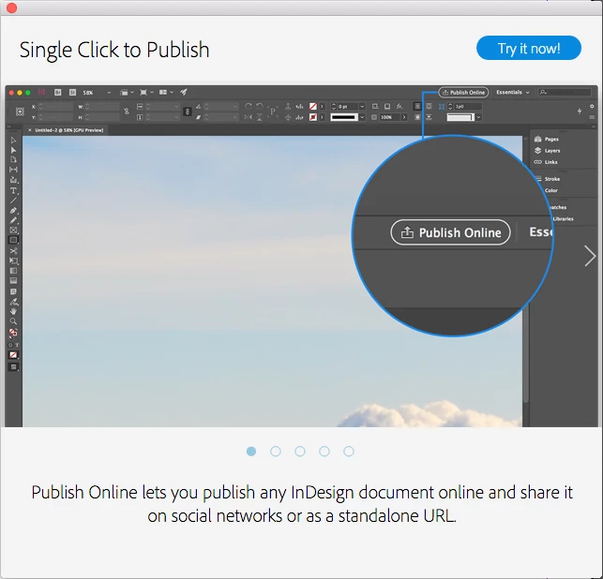This screenshot has width=603, height=579.
Task: Select the Rectangle Frame tool
Action: [x=13, y=230]
